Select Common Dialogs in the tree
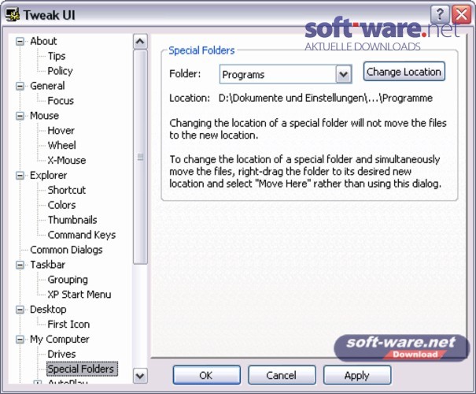Screen dimensions: 476x394 pyautogui.click(x=66, y=250)
